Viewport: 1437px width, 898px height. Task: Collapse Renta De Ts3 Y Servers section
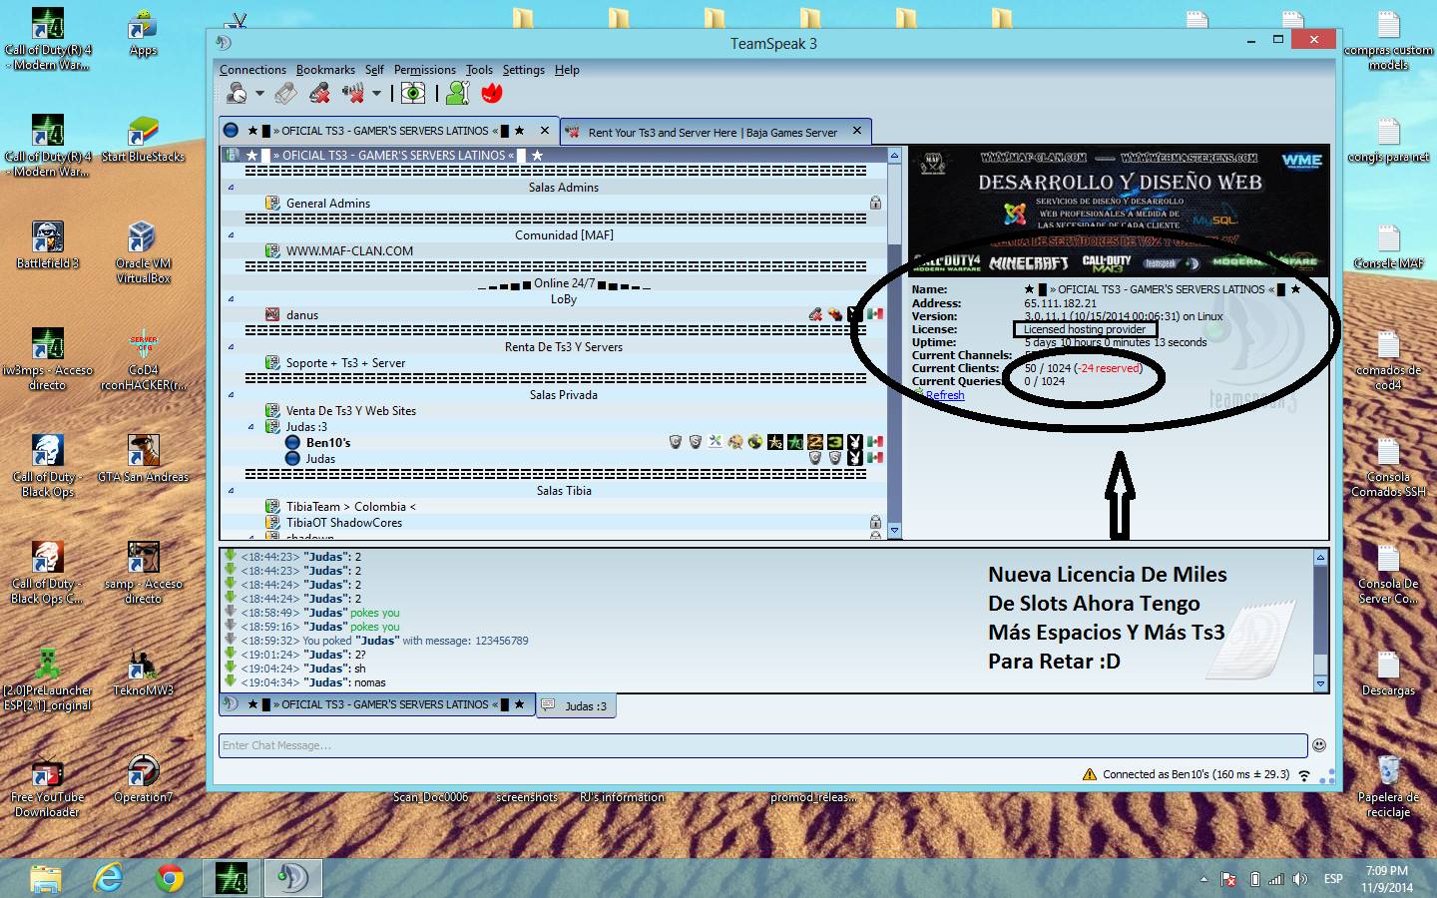click(232, 347)
